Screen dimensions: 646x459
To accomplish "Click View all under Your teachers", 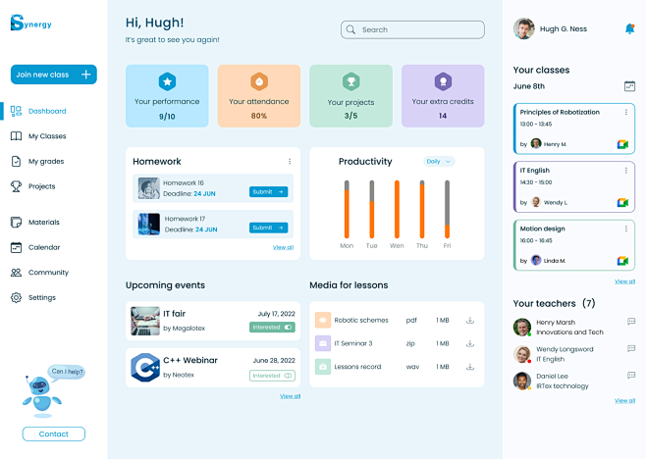I will coord(624,400).
